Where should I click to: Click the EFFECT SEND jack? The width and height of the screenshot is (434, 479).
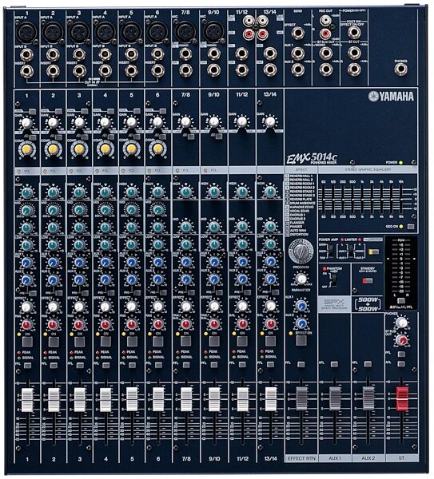(297, 33)
